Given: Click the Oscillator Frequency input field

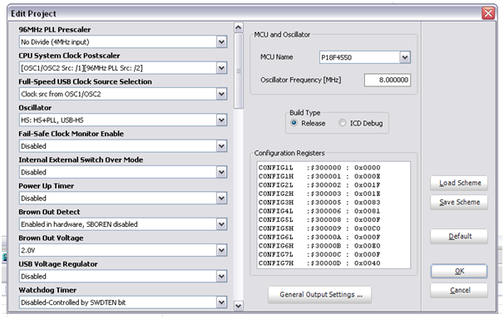Looking at the screenshot, I should [x=388, y=80].
